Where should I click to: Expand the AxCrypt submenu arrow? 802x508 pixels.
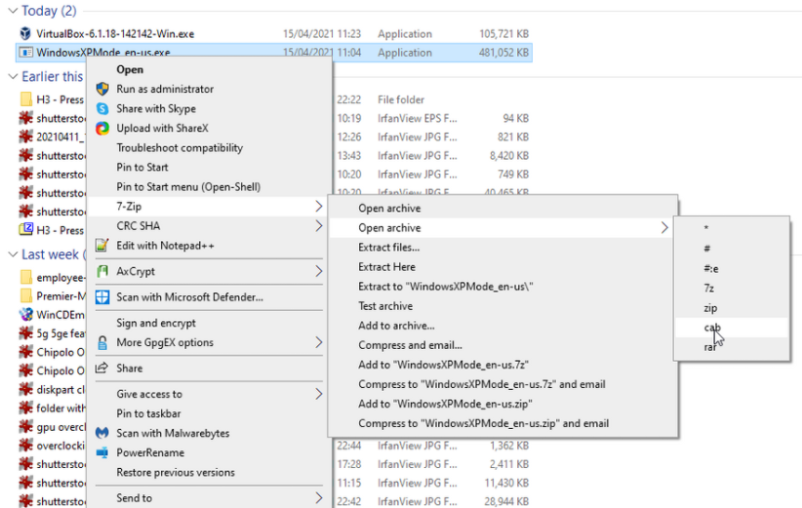coord(319,271)
